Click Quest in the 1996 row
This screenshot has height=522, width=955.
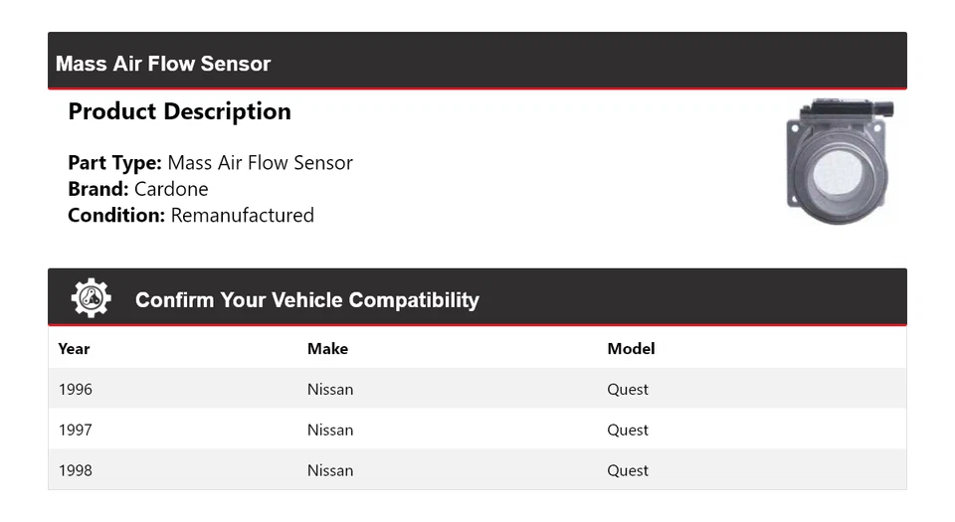(628, 389)
